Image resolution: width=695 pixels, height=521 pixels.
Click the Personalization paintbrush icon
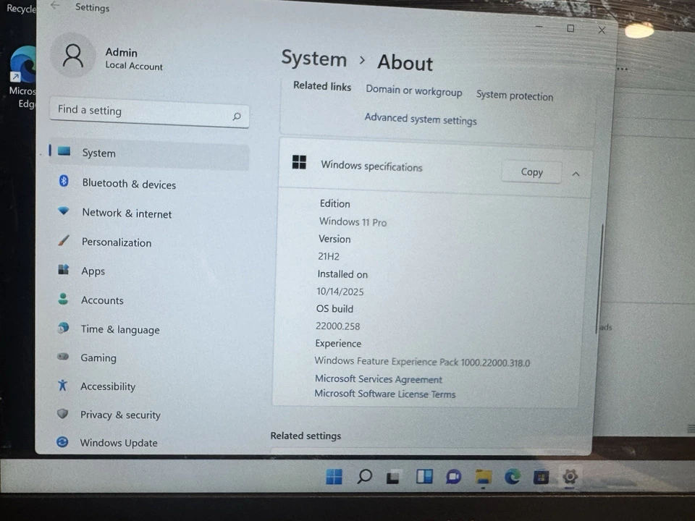tap(64, 240)
